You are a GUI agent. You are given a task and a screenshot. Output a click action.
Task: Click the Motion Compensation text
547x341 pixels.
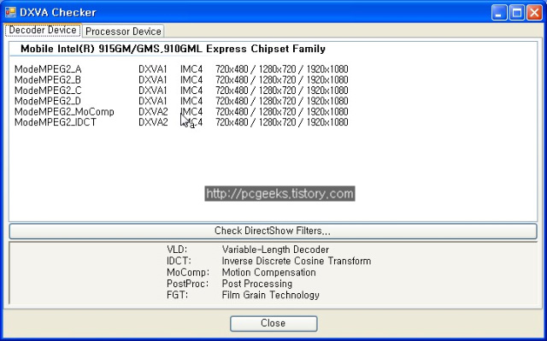tap(268, 273)
